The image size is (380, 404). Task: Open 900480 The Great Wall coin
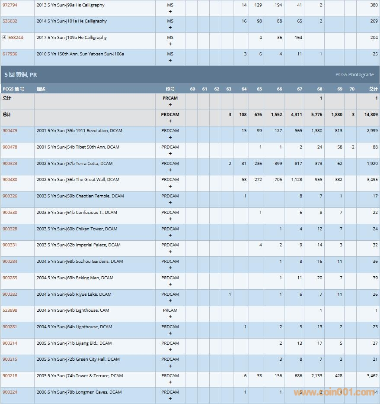[x=10, y=180]
